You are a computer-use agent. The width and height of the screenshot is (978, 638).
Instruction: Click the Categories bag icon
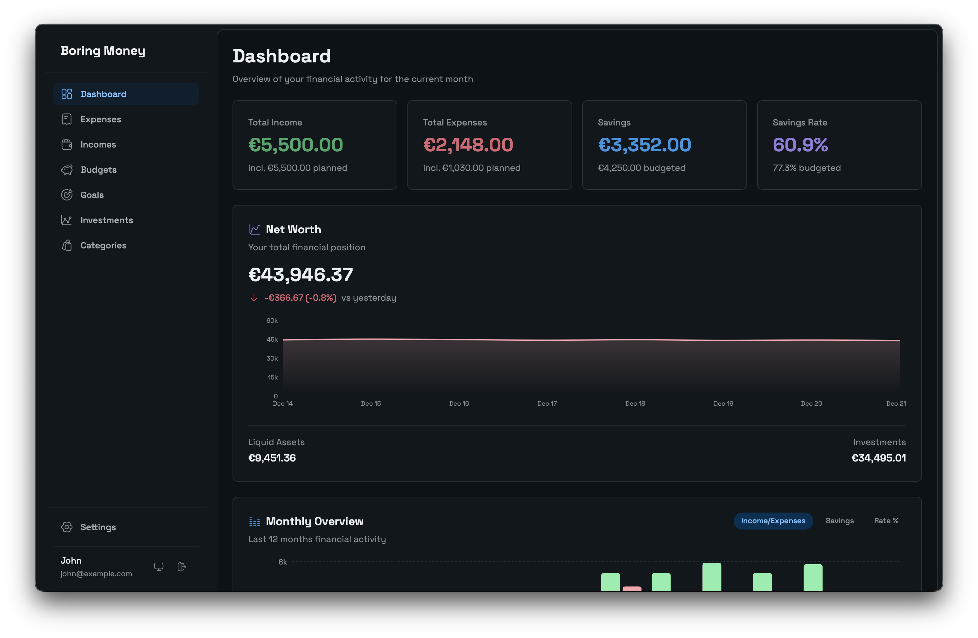pyautogui.click(x=66, y=246)
